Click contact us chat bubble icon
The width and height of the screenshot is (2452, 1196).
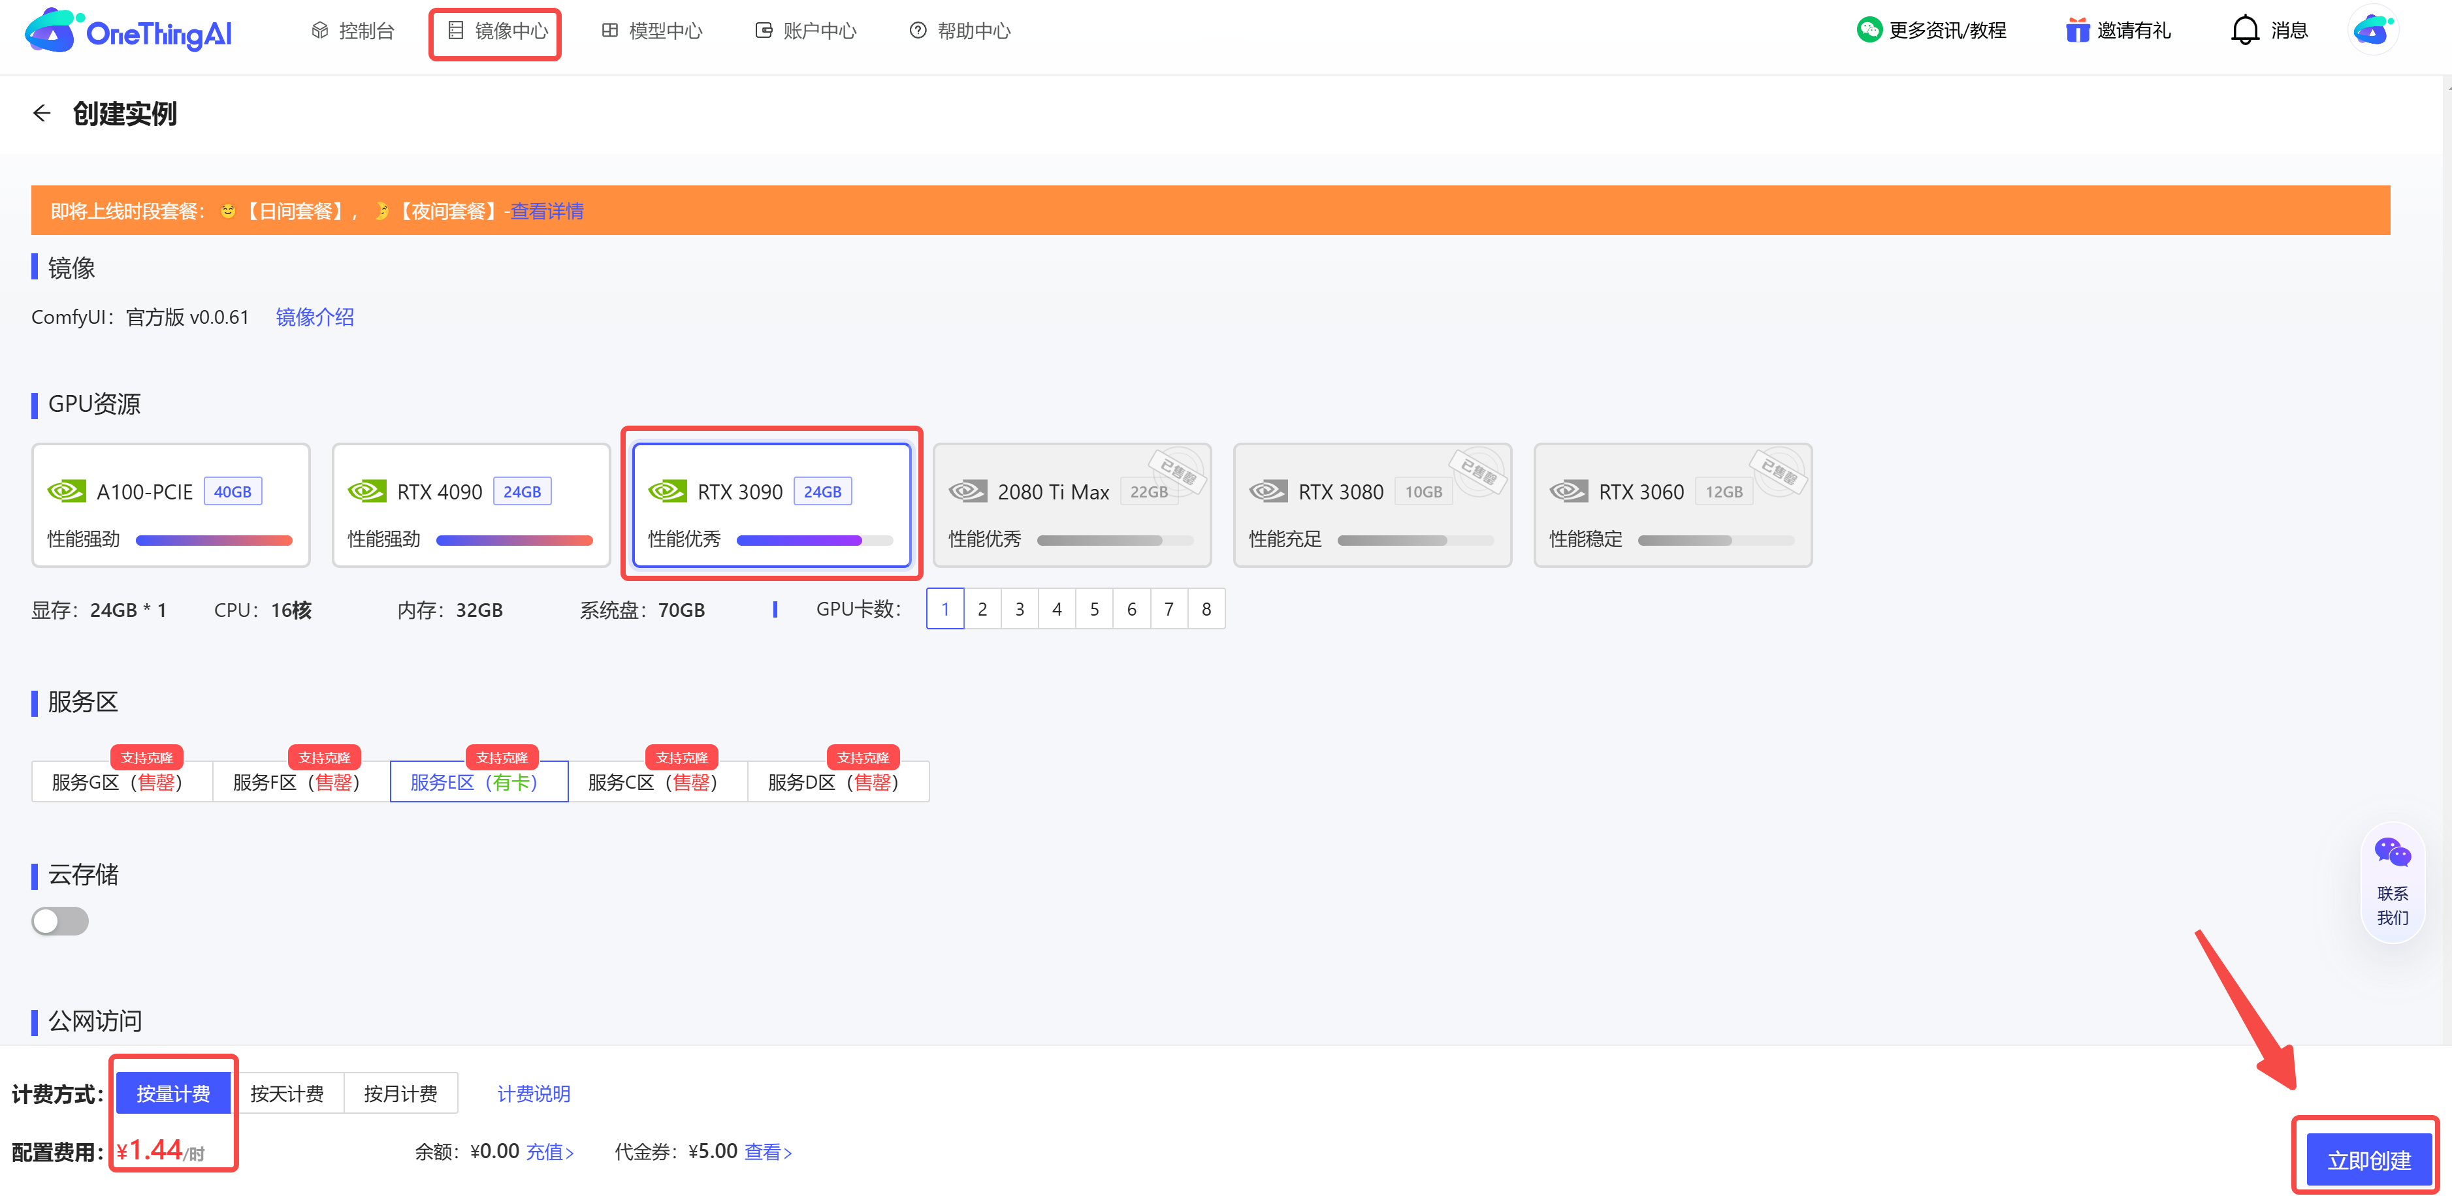coord(2392,851)
